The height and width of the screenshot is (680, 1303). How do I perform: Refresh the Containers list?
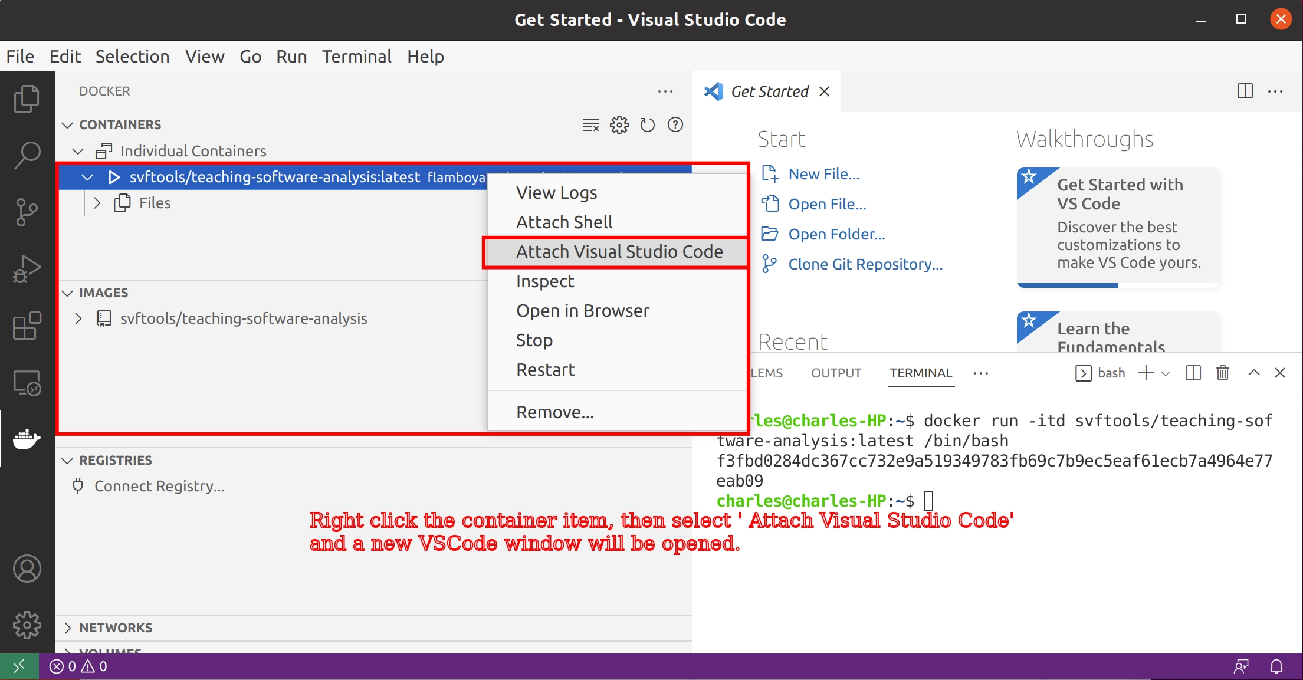[x=647, y=125]
